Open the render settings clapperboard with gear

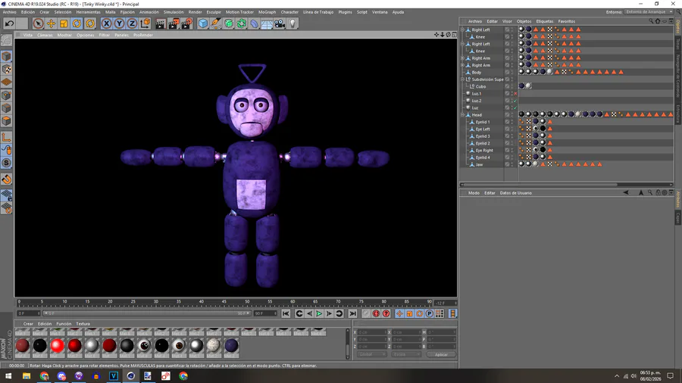pos(186,23)
